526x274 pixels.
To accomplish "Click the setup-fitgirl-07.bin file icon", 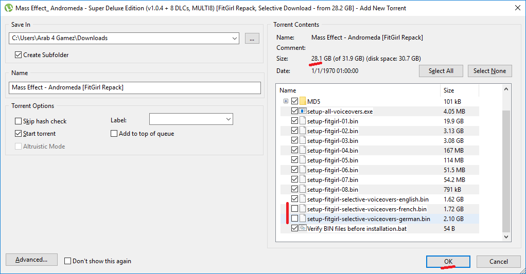I will 303,179.
